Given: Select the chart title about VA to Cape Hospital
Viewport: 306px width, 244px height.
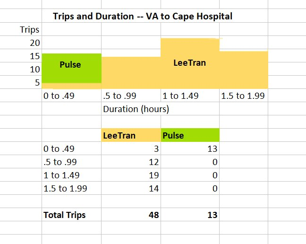Looking at the screenshot, I should pos(143,17).
